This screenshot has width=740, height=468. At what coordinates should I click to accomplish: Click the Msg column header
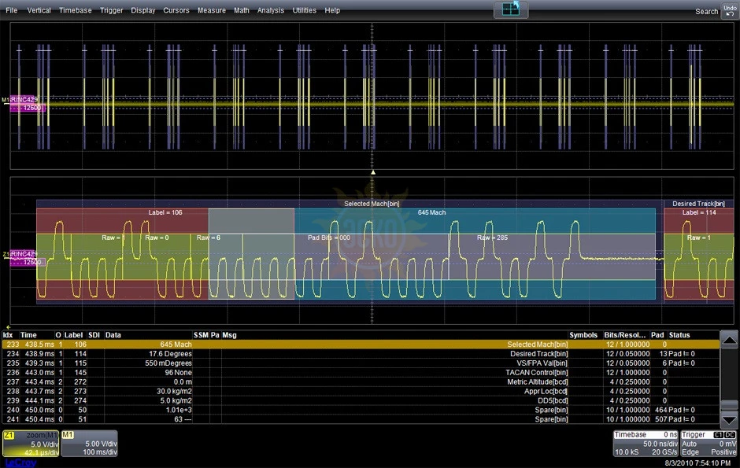(229, 335)
